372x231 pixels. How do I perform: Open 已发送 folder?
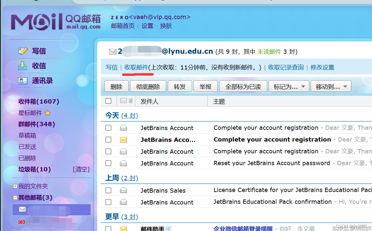pyautogui.click(x=27, y=147)
